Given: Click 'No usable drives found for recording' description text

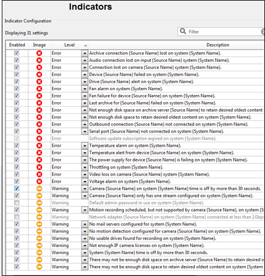Looking at the screenshot, I should pos(153,238).
